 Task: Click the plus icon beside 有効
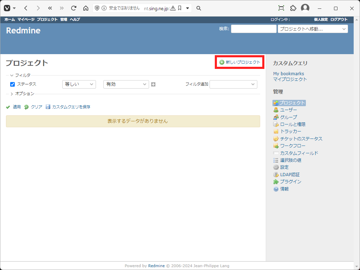(153, 84)
